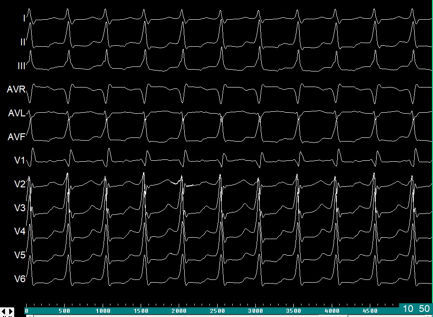Screen dimensions: 433x317
Task: Click the 2500 mark on the time ruler
Action: [217, 311]
